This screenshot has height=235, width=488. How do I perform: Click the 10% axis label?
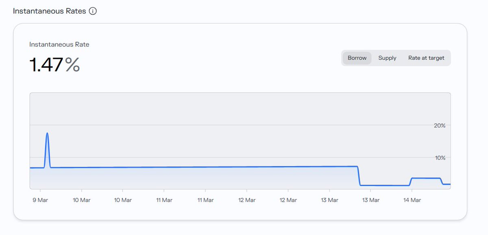click(x=440, y=158)
